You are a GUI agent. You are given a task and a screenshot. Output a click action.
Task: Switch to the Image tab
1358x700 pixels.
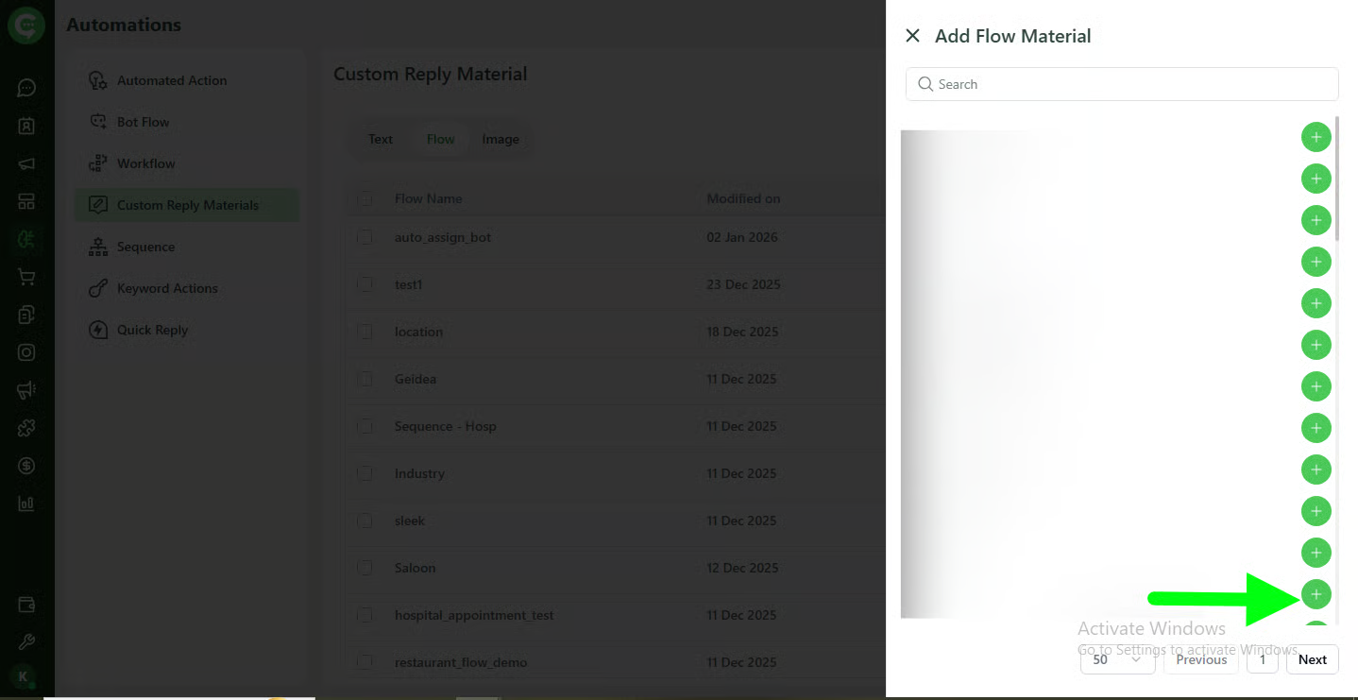point(501,139)
